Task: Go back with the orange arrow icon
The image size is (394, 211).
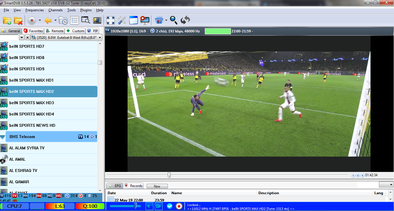Action: click(48, 21)
